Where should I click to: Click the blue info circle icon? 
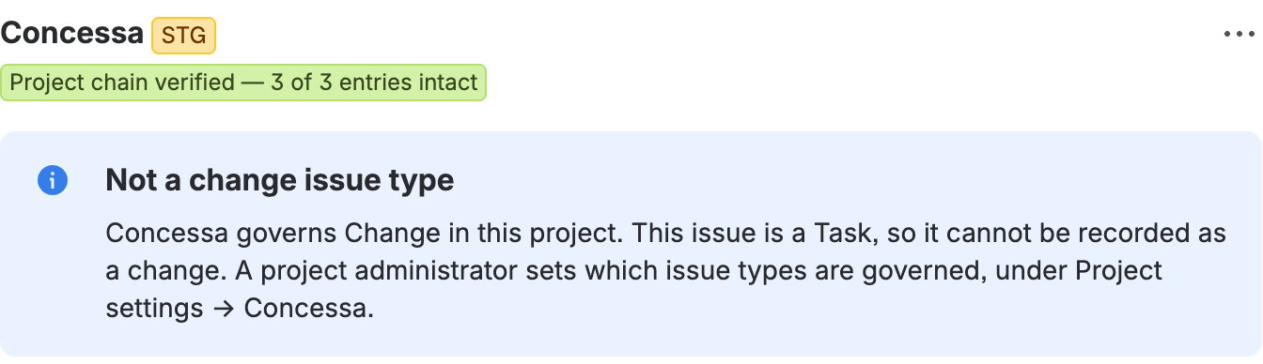pos(53,180)
